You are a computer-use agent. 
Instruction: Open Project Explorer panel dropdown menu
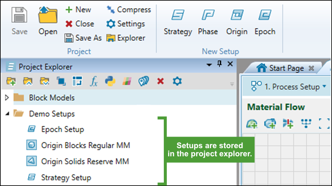point(209,64)
